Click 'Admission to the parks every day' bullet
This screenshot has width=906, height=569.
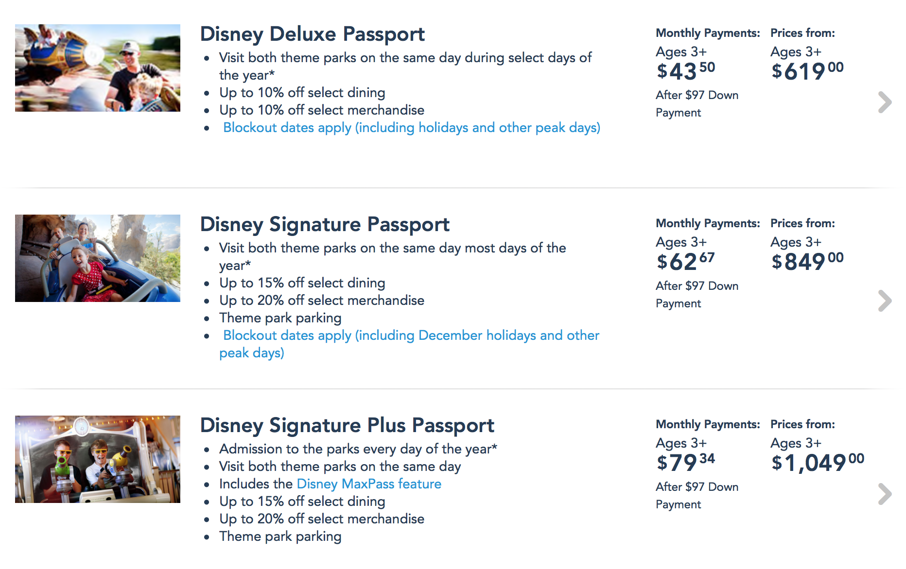coord(358,449)
